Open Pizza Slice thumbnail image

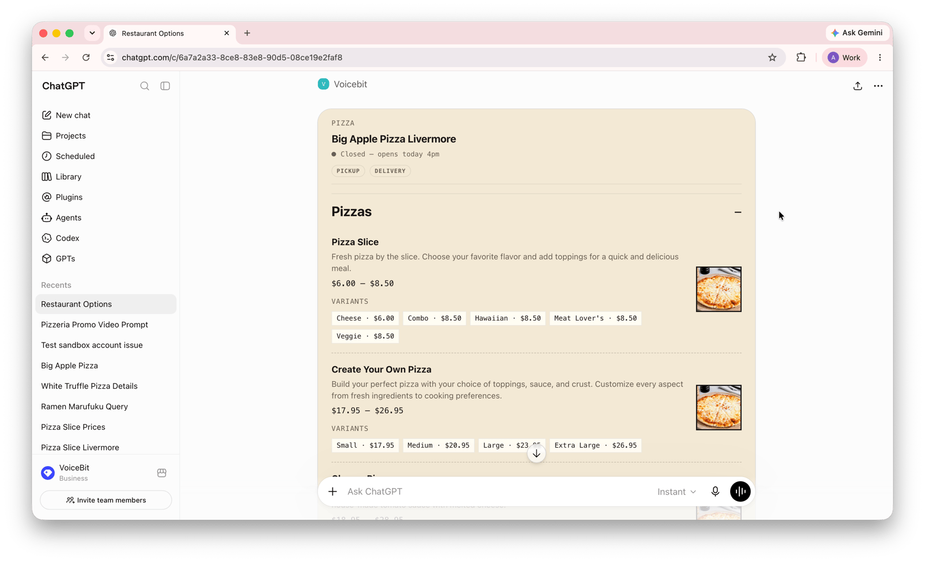[719, 289]
